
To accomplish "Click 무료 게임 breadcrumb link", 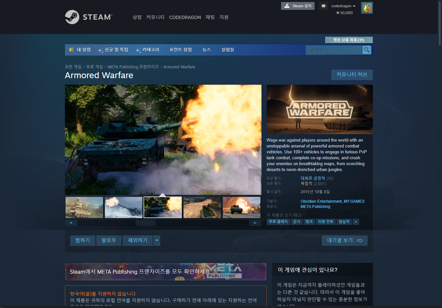I will (x=95, y=67).
